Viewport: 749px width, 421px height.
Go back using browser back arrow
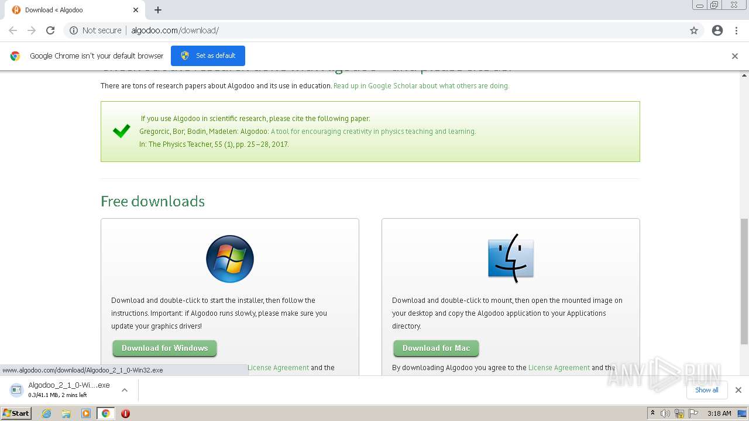[x=13, y=30]
